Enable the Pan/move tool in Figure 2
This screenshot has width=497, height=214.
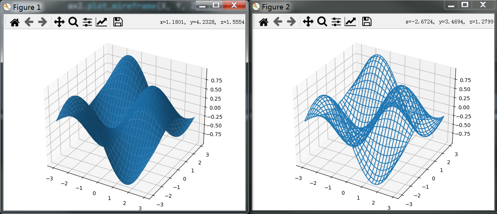click(308, 22)
